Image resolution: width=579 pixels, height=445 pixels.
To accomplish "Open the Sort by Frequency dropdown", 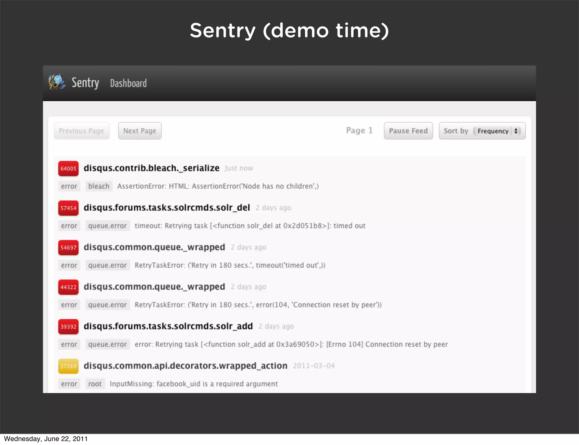I will (482, 131).
